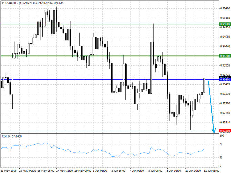231x173 pixels.
Task: Click the 0.92510 price axis value
Action: 225,122
